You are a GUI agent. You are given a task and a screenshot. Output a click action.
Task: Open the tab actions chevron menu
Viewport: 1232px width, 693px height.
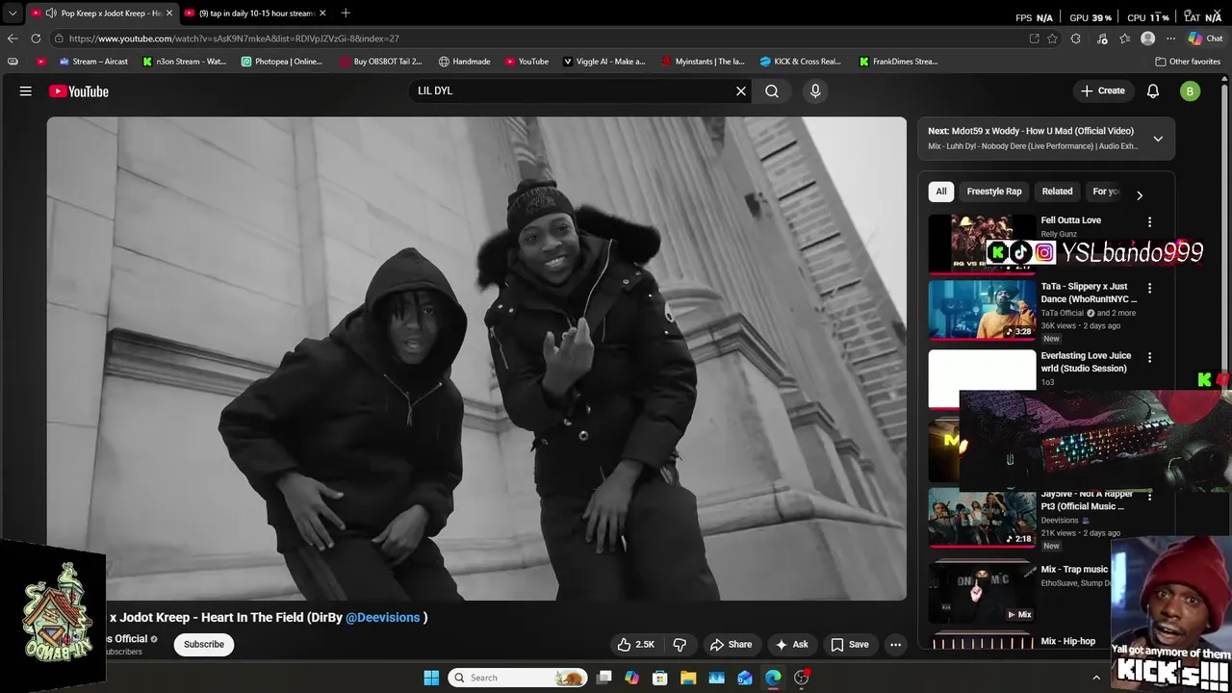13,13
